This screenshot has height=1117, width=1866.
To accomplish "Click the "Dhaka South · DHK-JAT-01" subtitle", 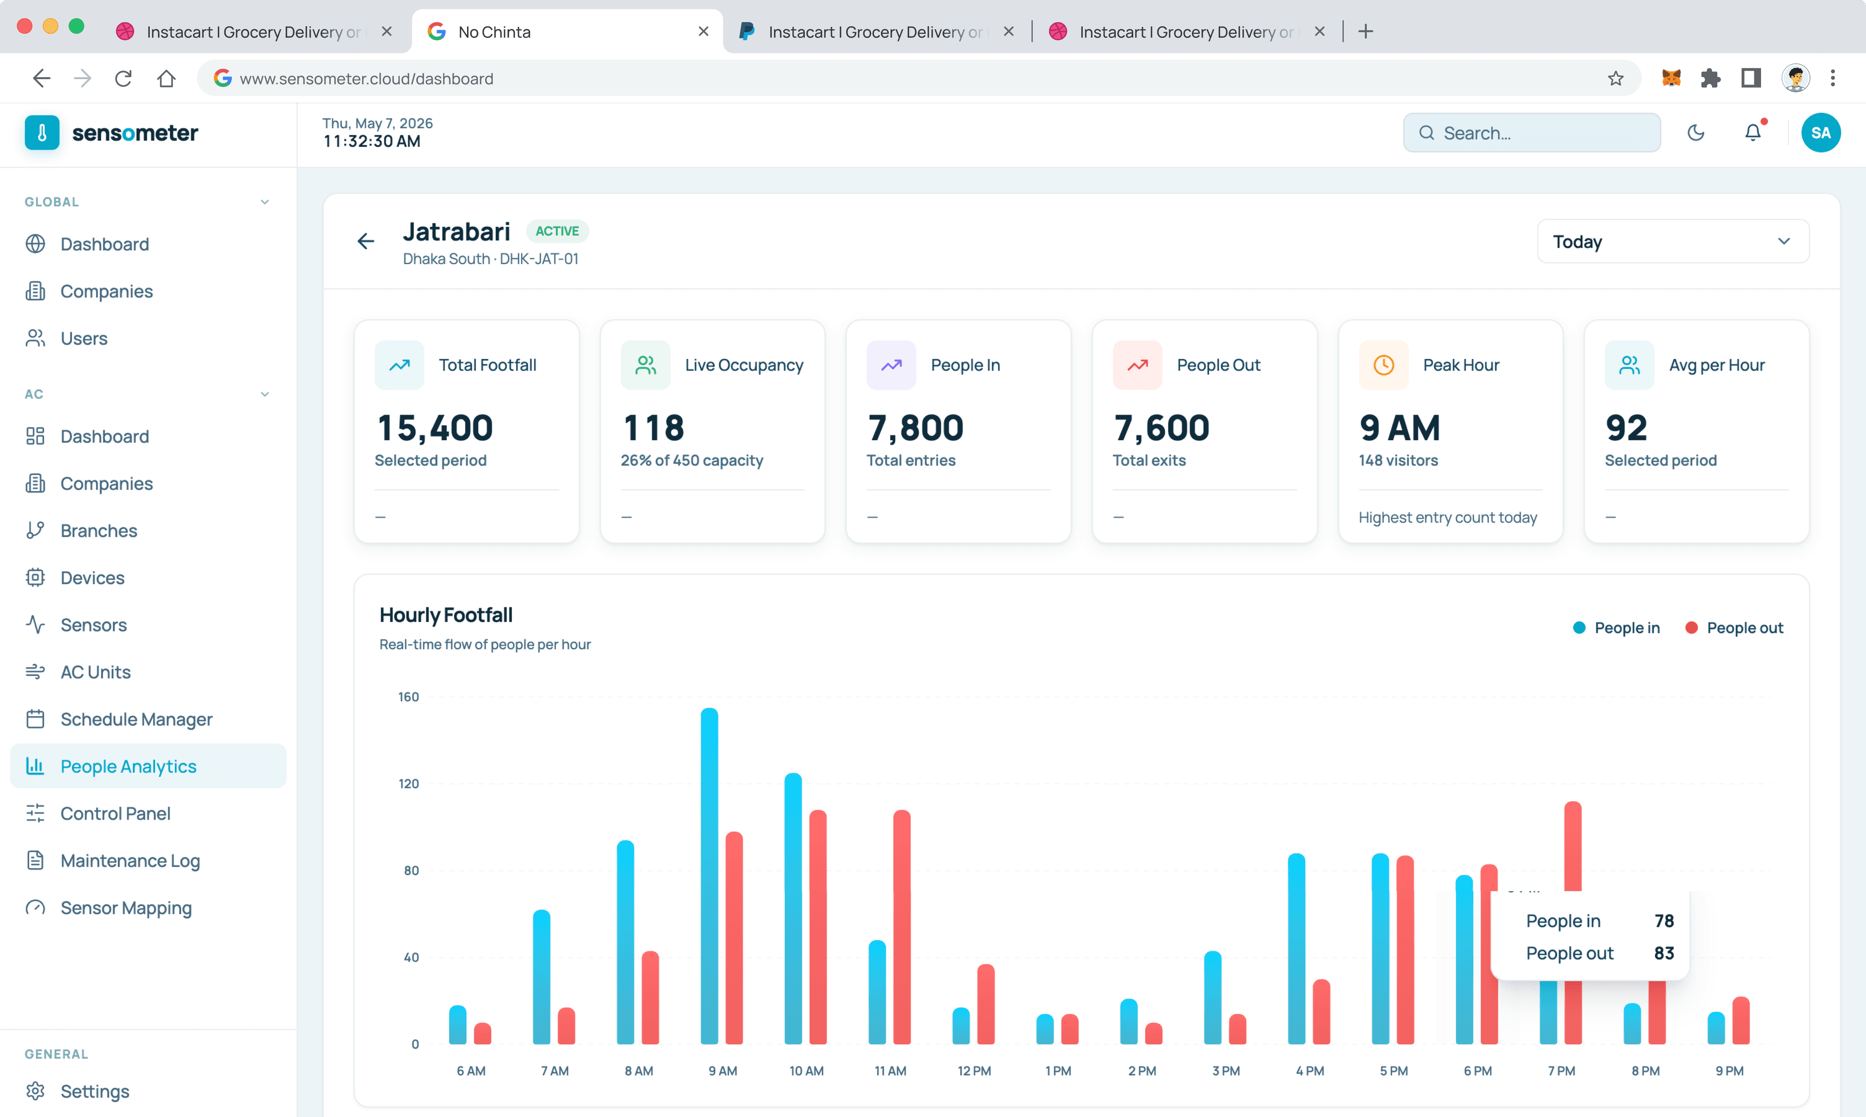I will [x=491, y=258].
